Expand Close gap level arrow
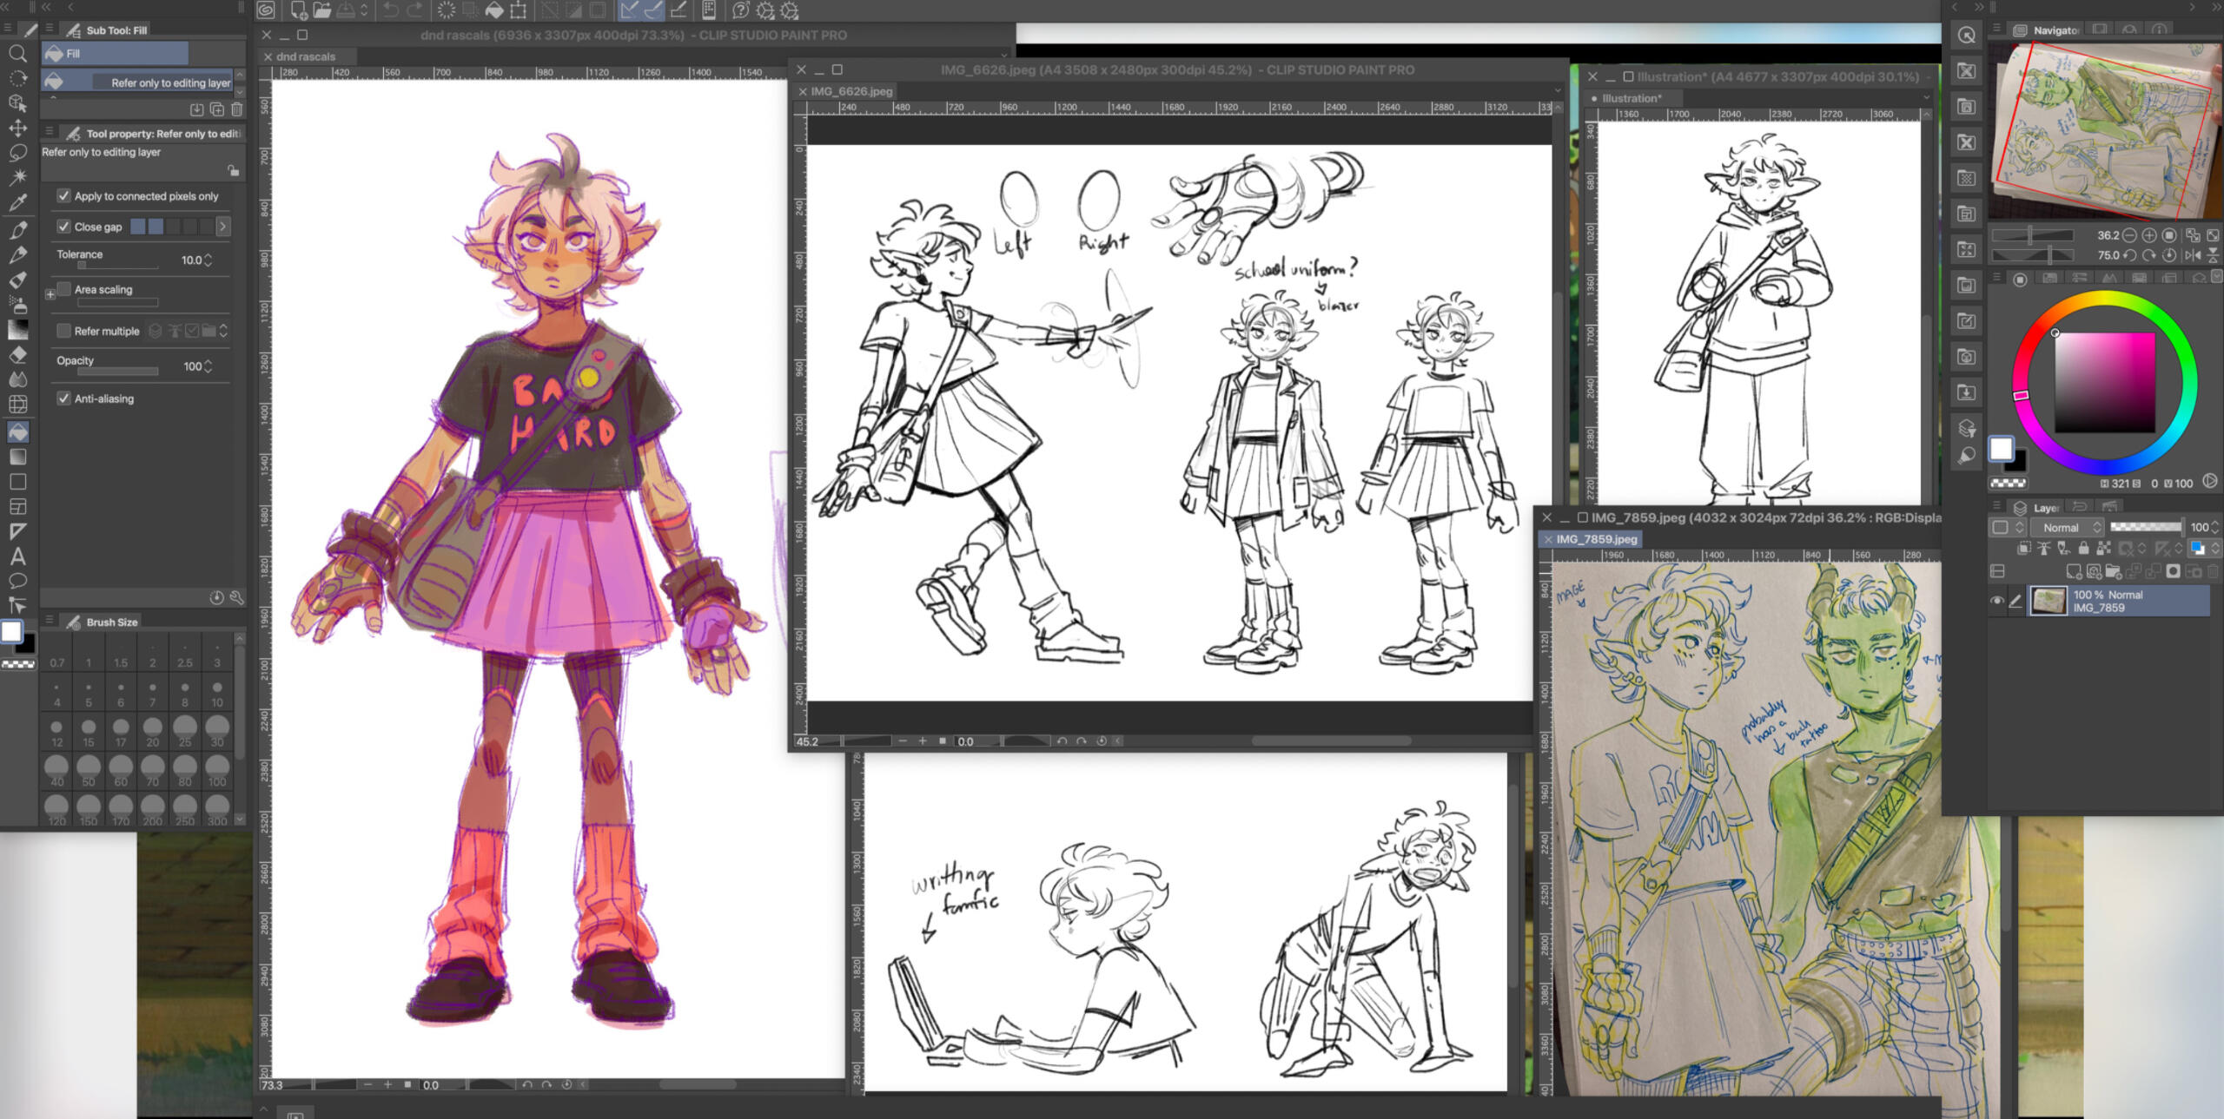2224x1119 pixels. point(223,227)
